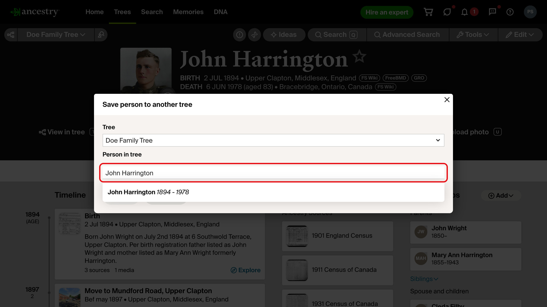Select John Harrington 1894 - 1978 suggestion
The width and height of the screenshot is (547, 307).
coord(273,192)
